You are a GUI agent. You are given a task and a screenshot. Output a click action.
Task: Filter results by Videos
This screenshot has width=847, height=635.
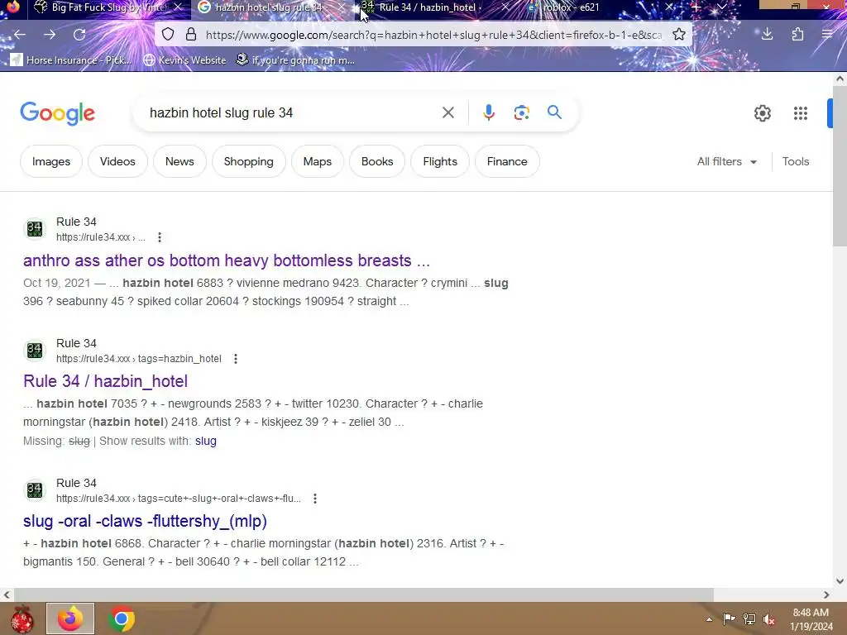click(x=117, y=161)
